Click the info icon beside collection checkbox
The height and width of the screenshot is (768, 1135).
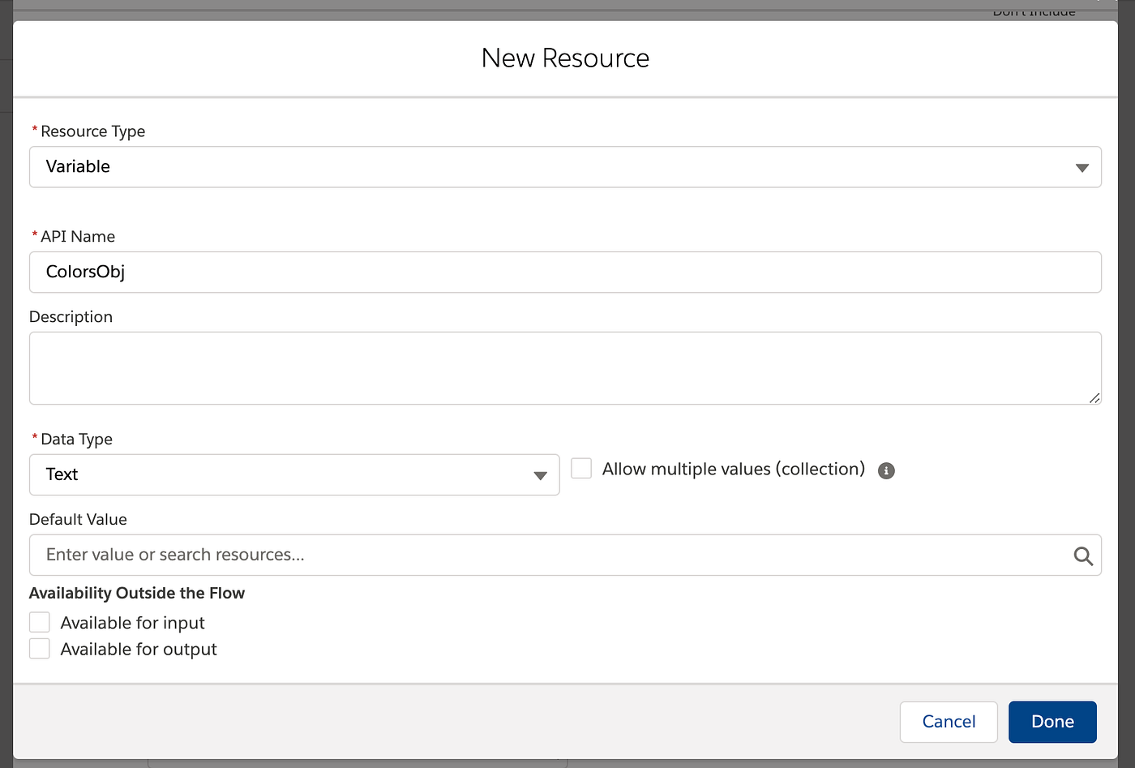pos(886,470)
